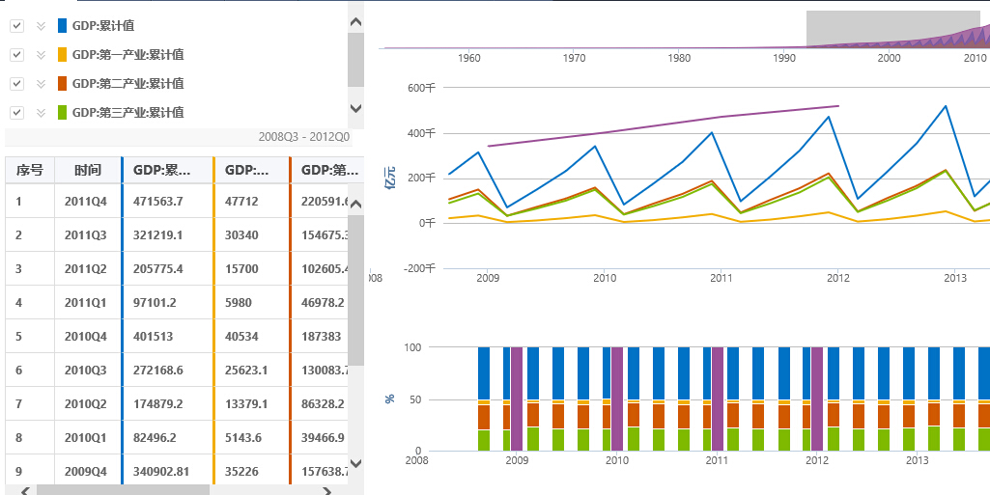Viewport: 990px width, 495px height.
Task: Click the purple bar at 2012 in percentage chart
Action: coord(817,399)
